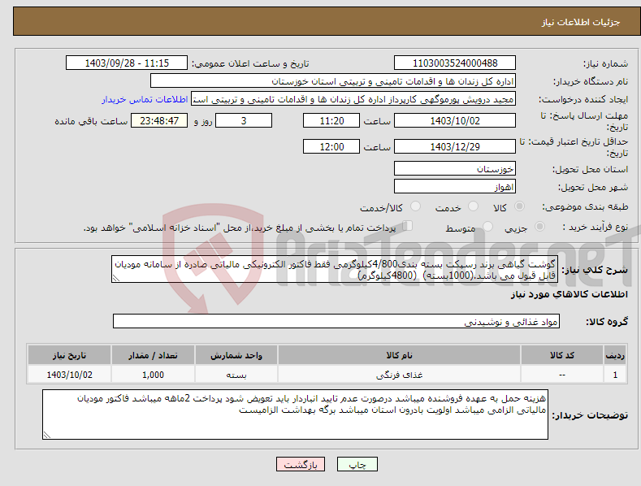The width and height of the screenshot is (641, 486).
Task: Click the goods group field مواد غذائی و نوشیدنی
Action: point(336,322)
